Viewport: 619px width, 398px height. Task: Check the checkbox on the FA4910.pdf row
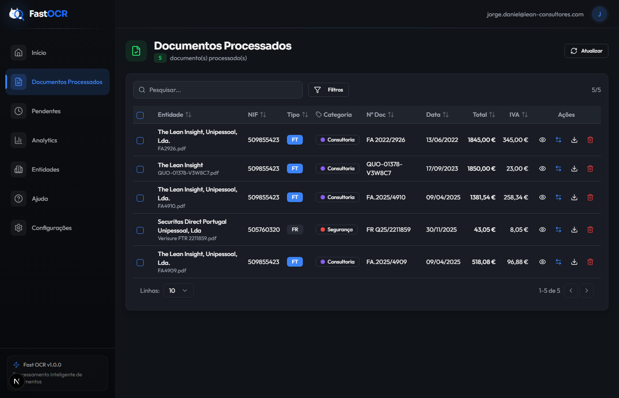[140, 197]
